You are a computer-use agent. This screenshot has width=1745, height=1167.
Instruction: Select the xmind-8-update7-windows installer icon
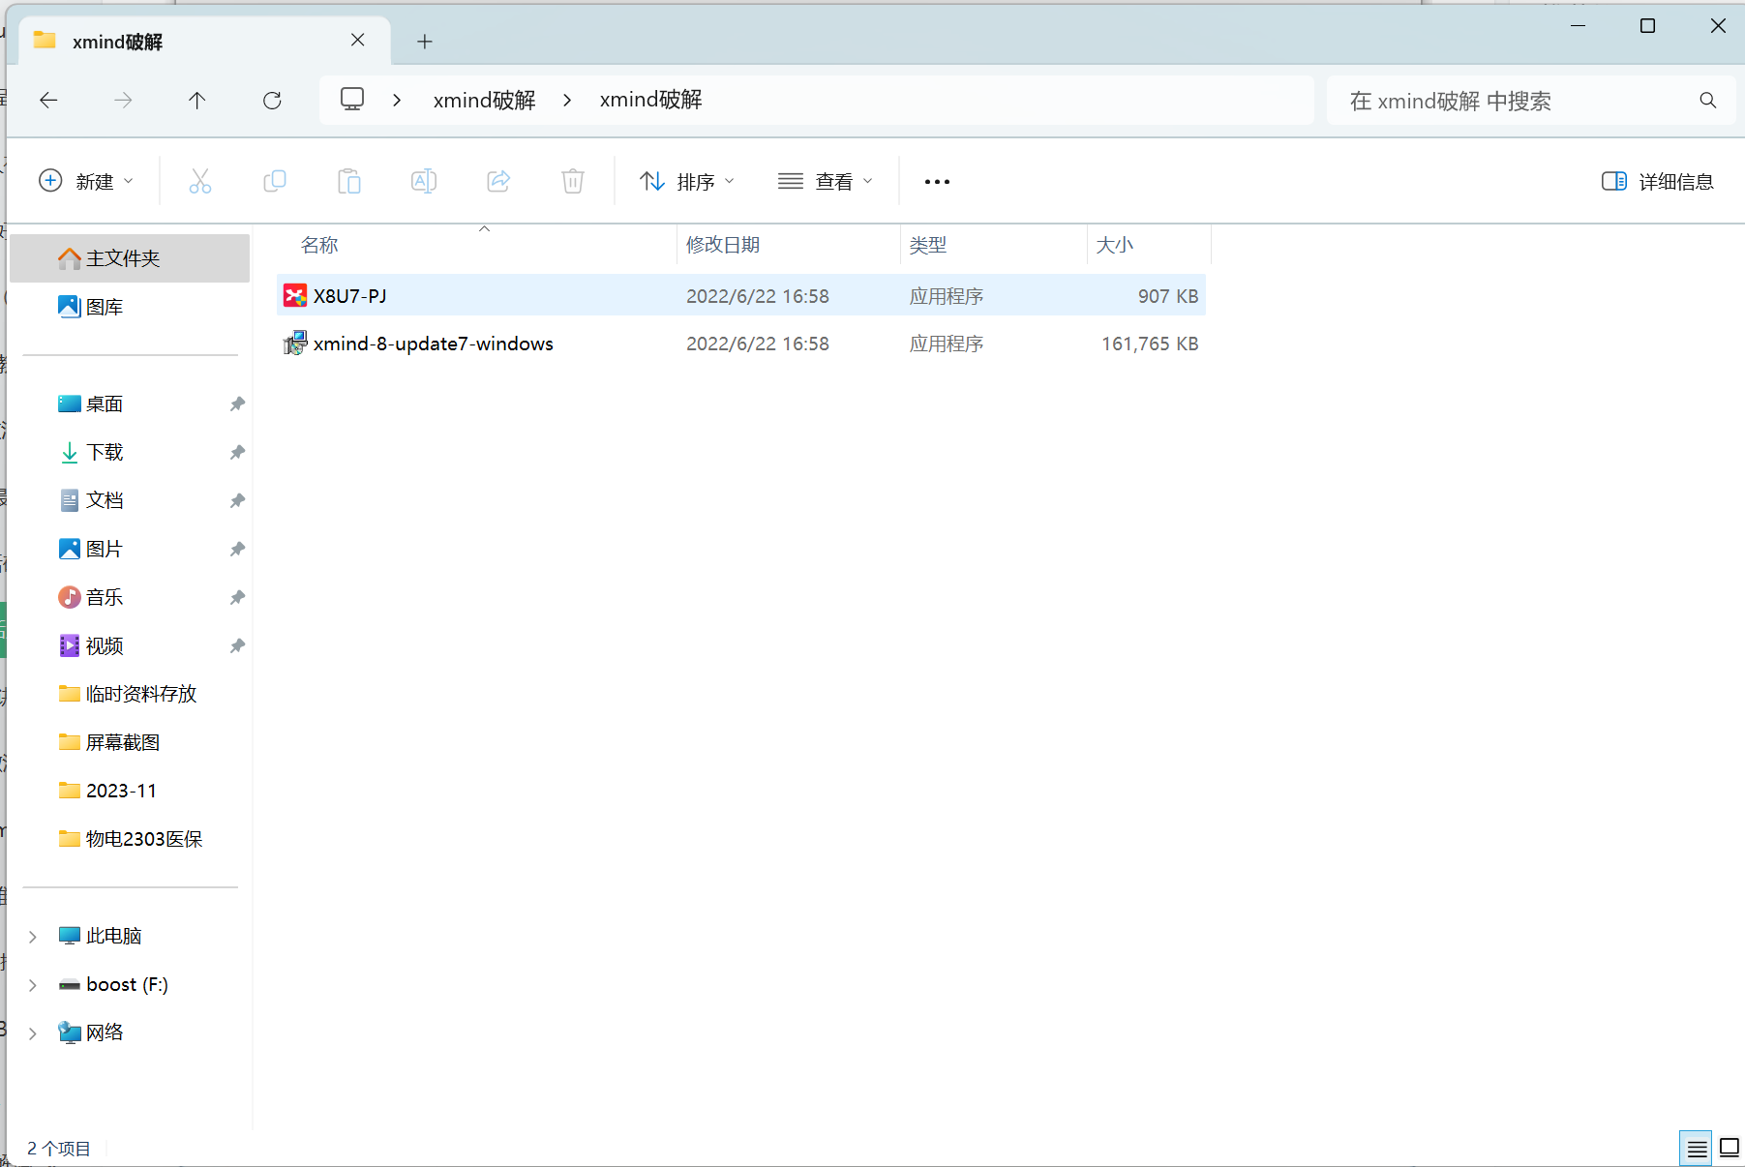(295, 344)
